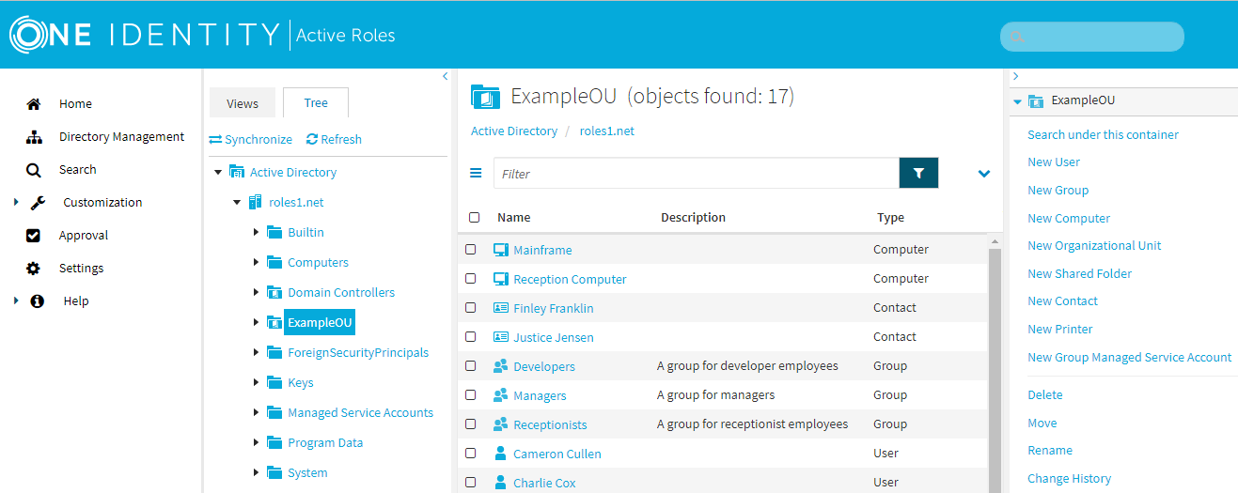1238x493 pixels.
Task: Click the top search box
Action: (x=1092, y=37)
